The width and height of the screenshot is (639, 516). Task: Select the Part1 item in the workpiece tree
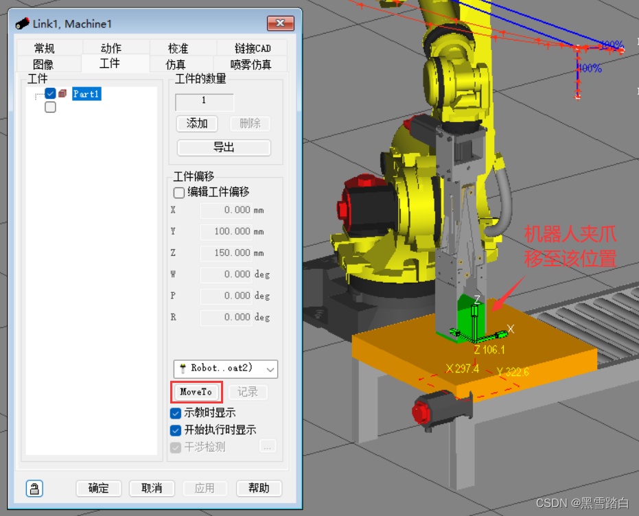coord(86,93)
